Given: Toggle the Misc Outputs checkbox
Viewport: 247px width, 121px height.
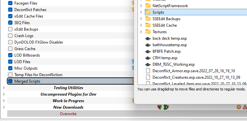Looking at the screenshot, I should (10, 68).
